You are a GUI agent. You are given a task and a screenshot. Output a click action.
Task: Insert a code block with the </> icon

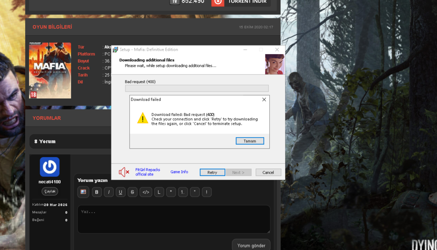click(x=146, y=192)
